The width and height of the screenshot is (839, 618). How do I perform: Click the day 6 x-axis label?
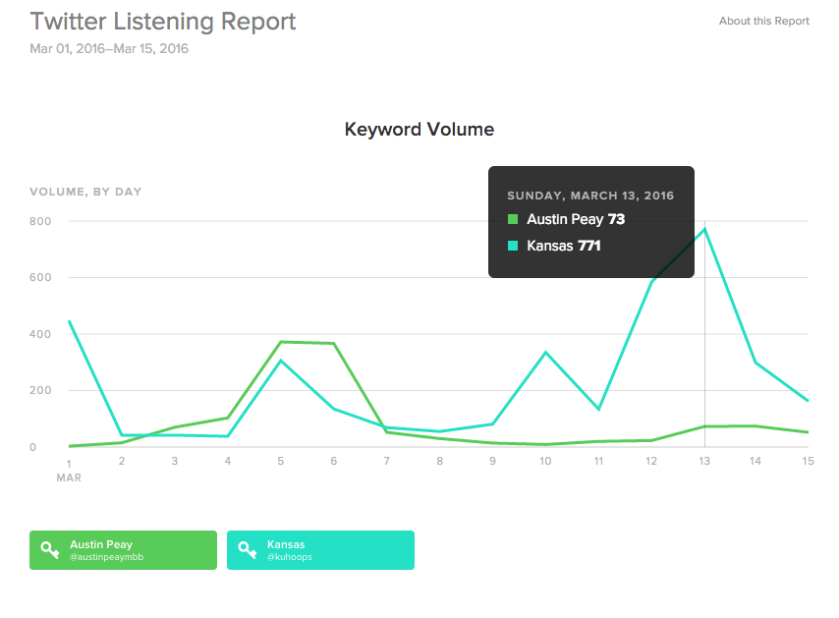333,461
